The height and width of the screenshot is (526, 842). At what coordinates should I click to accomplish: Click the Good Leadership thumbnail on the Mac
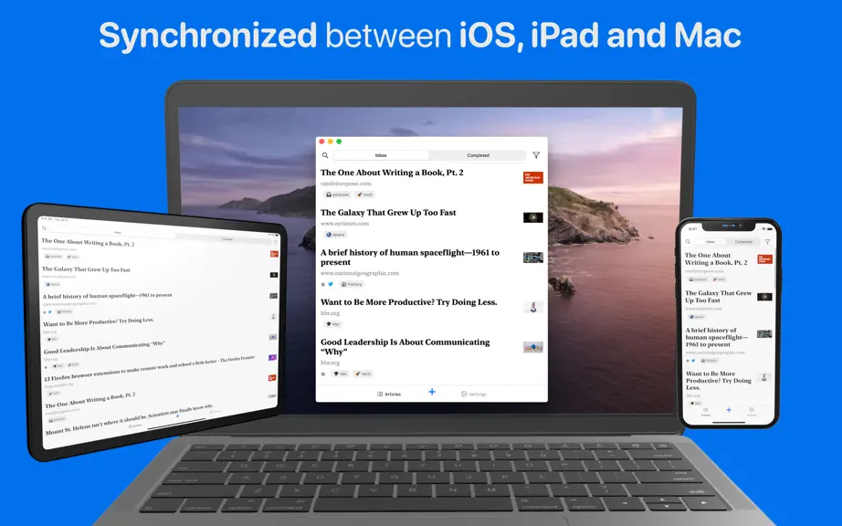click(x=533, y=347)
